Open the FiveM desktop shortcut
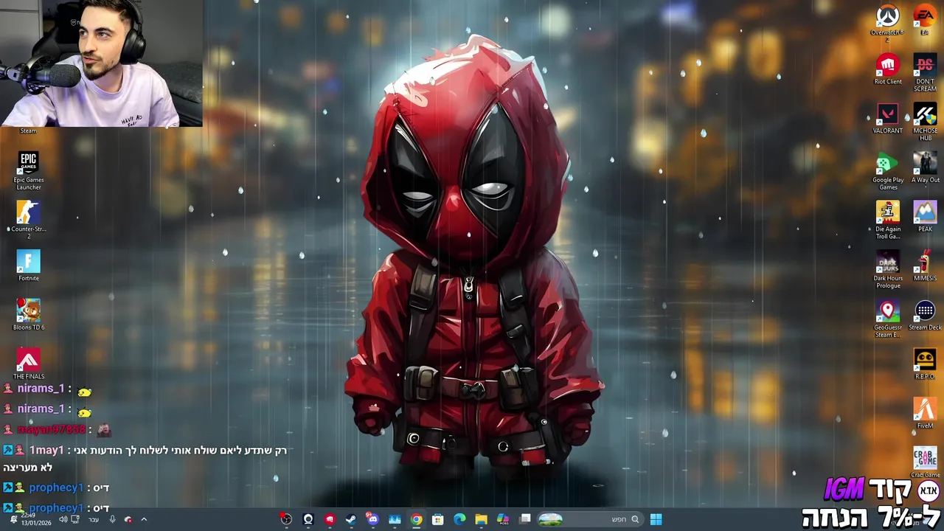944x531 pixels. (925, 413)
